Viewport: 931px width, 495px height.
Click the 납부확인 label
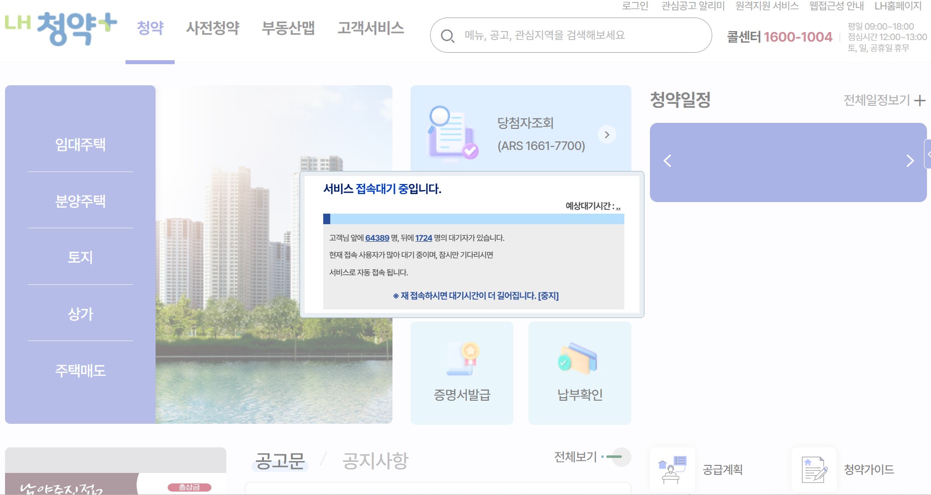tap(580, 395)
